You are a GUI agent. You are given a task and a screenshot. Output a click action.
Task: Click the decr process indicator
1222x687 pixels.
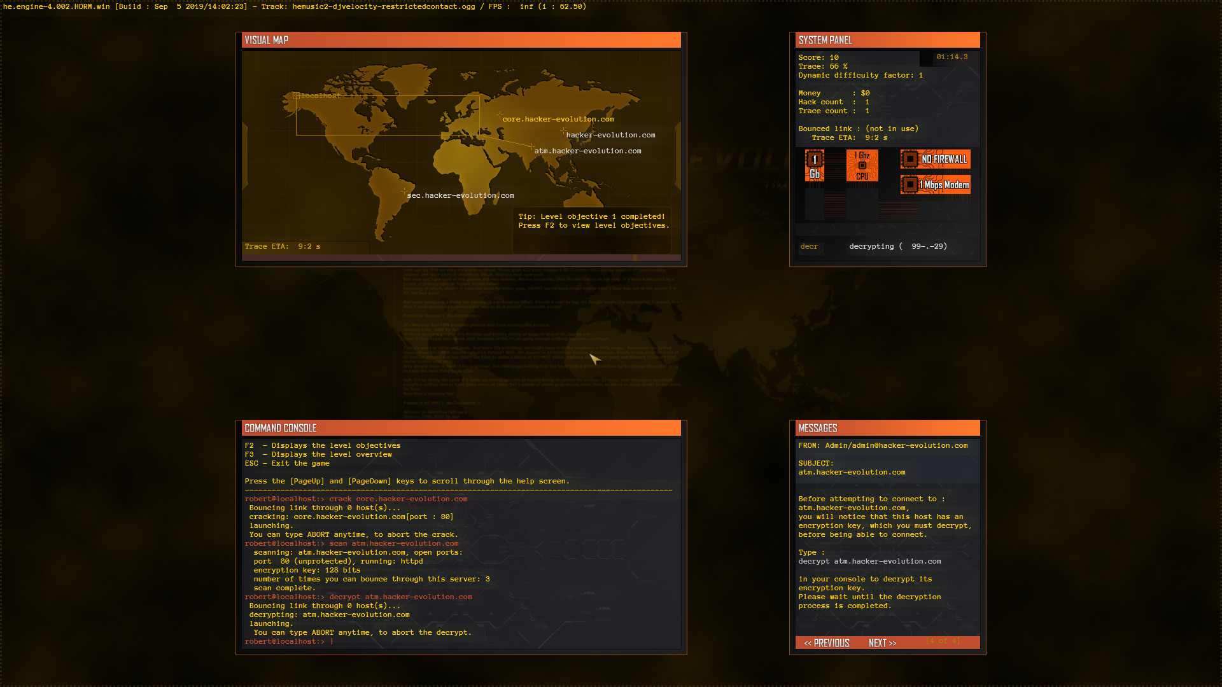(x=810, y=247)
